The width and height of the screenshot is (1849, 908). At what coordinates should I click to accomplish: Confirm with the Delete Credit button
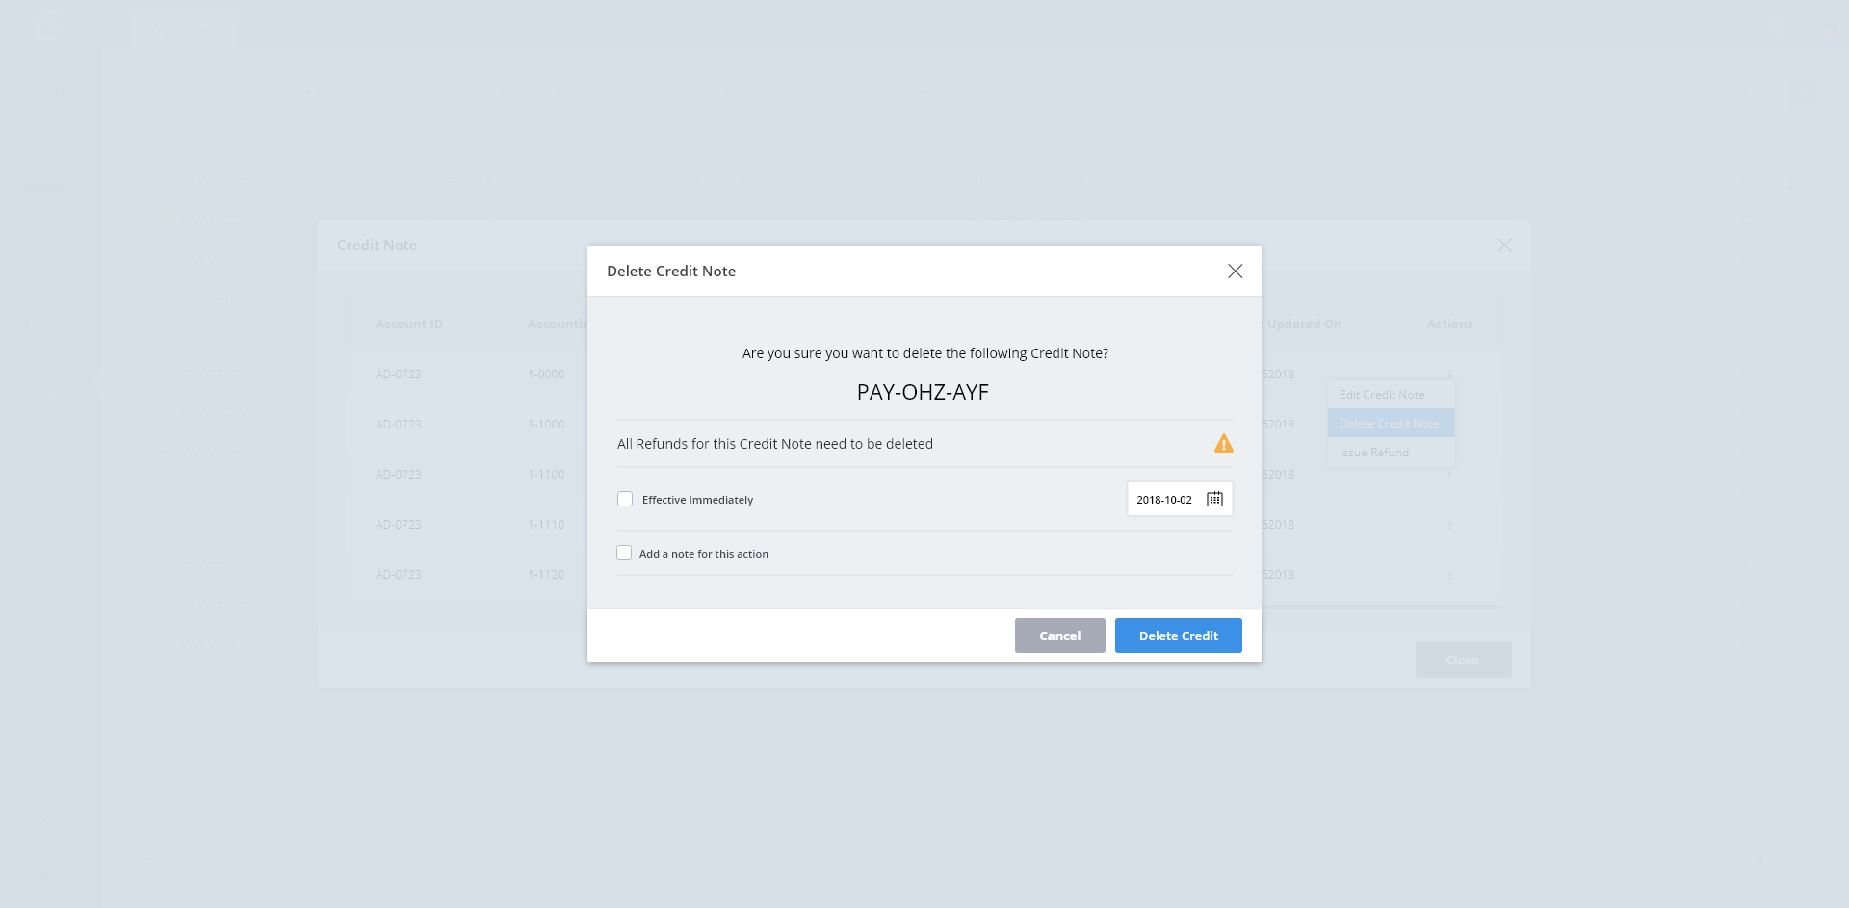click(1178, 636)
